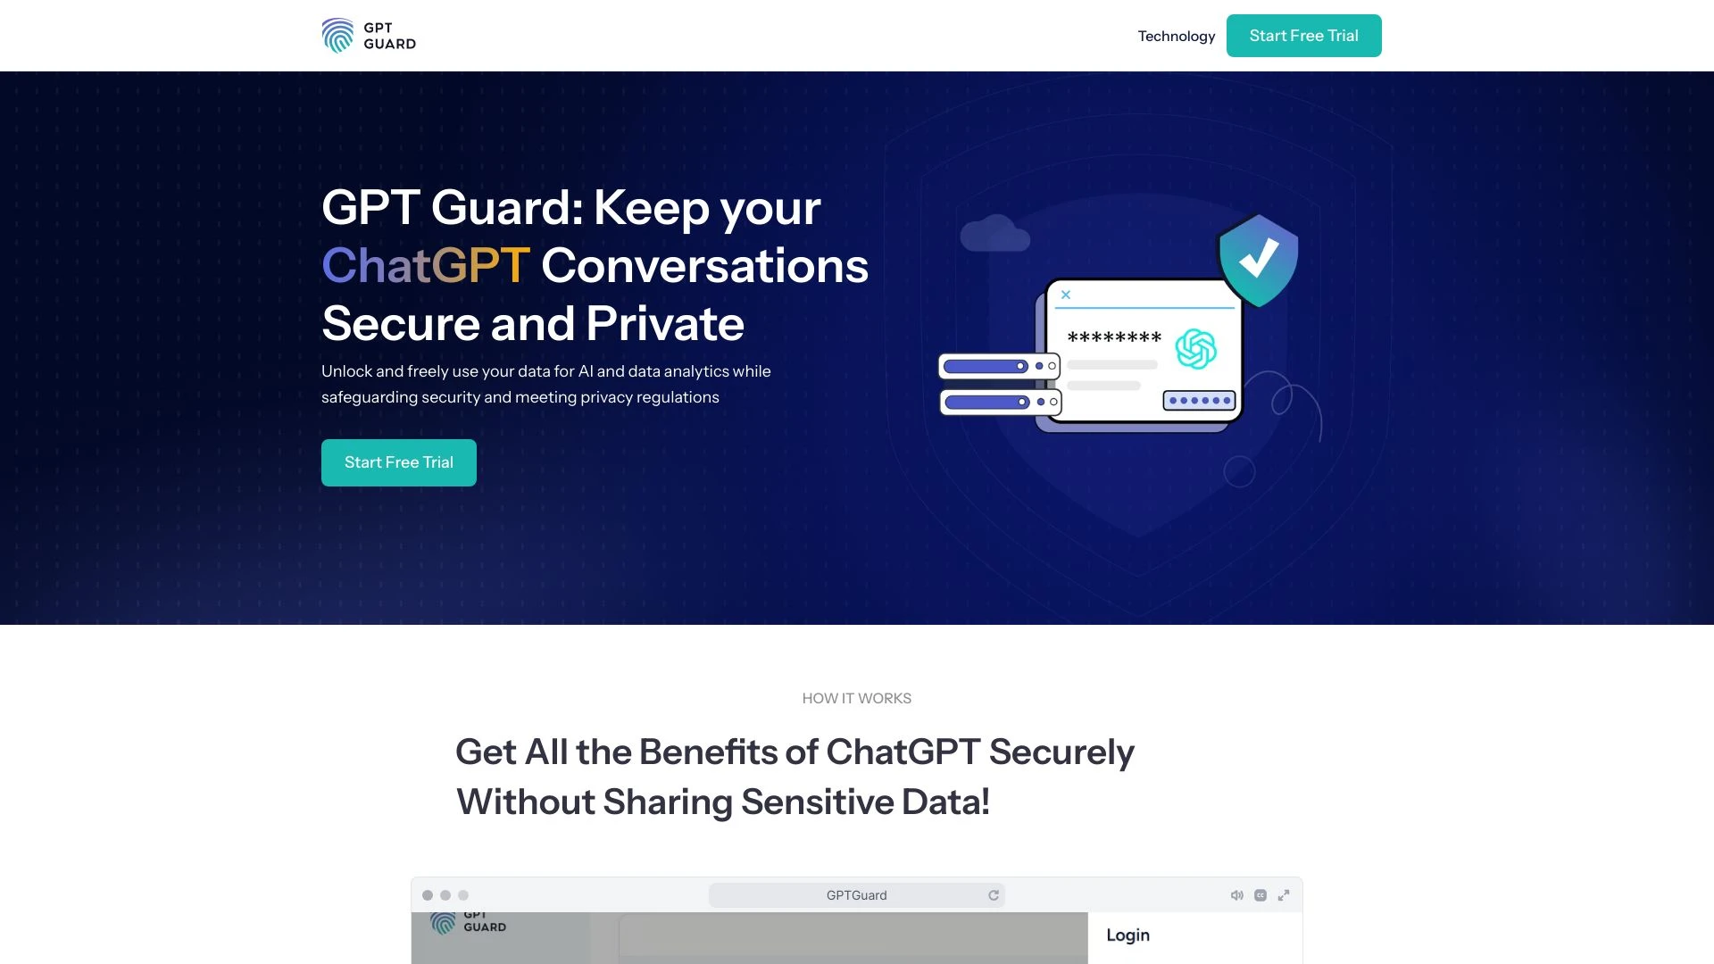
Task: Click the refresh/reload icon in GPTGuard browser
Action: (993, 894)
